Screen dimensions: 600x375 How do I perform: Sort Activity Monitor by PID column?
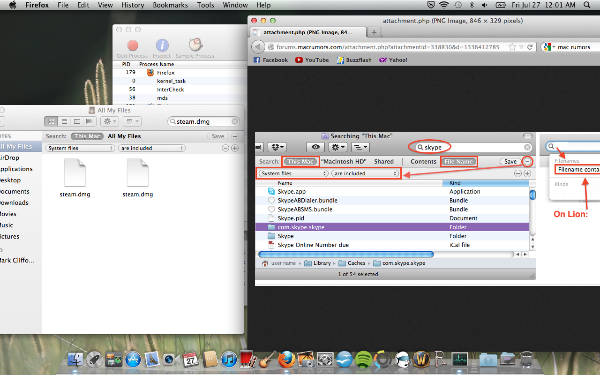point(126,64)
